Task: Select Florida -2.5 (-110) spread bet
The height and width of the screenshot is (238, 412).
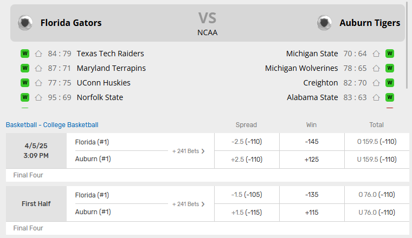Action: click(x=246, y=142)
